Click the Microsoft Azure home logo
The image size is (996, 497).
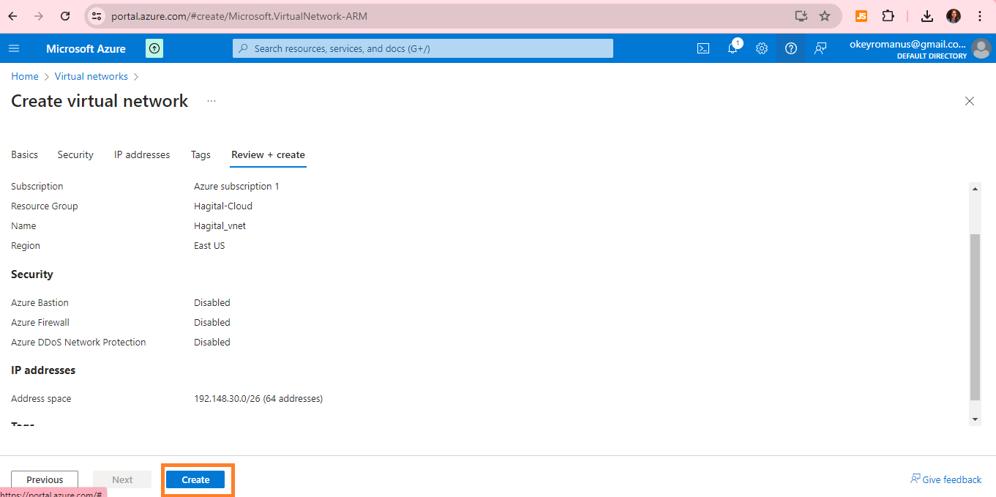(x=86, y=48)
